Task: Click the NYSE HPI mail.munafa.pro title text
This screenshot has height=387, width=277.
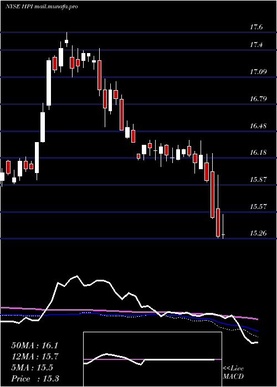Action: tap(42, 7)
